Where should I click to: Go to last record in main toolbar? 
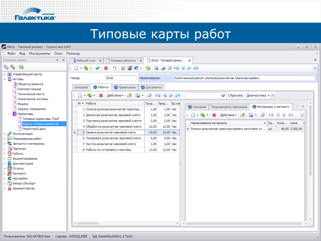(x=196, y=68)
